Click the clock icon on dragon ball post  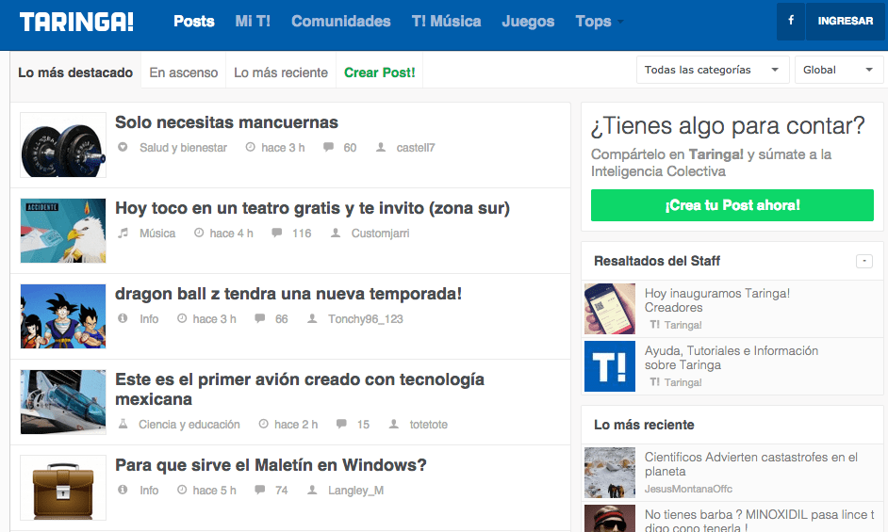tap(182, 319)
